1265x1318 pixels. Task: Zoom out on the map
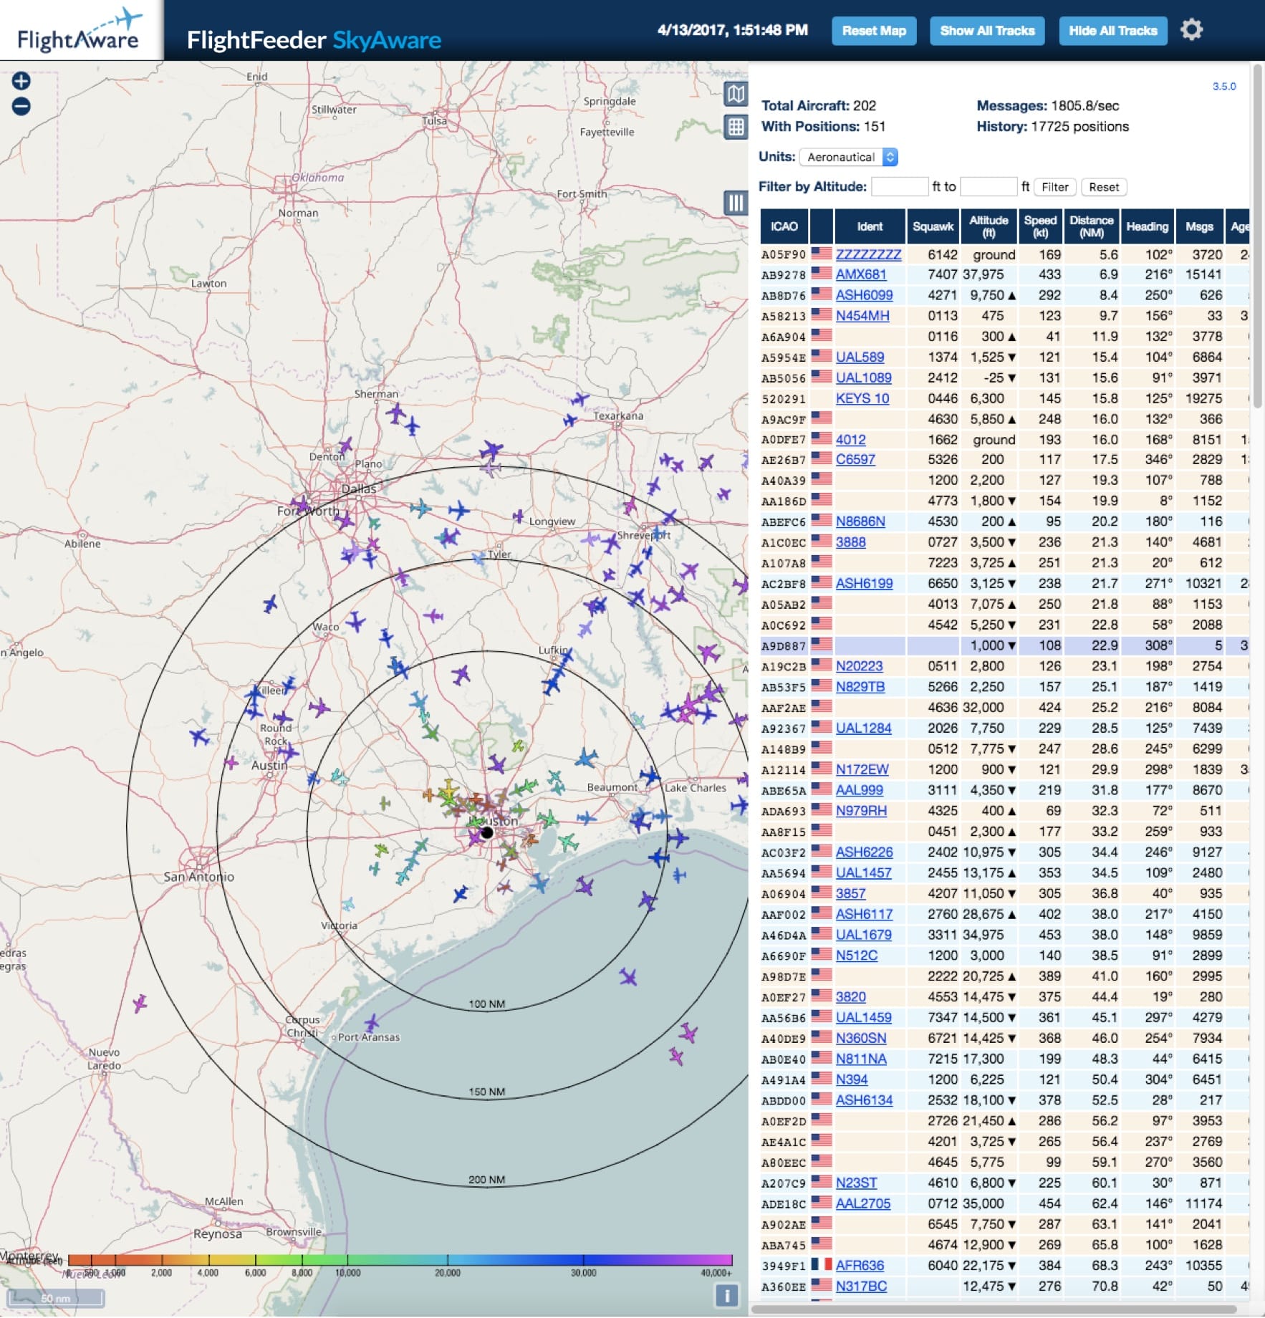tap(20, 106)
